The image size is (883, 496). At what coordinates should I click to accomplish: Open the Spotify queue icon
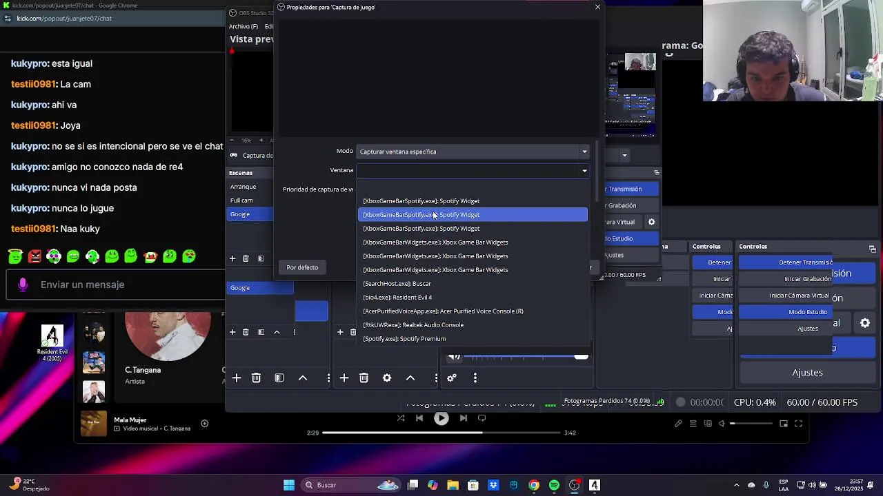tap(693, 424)
